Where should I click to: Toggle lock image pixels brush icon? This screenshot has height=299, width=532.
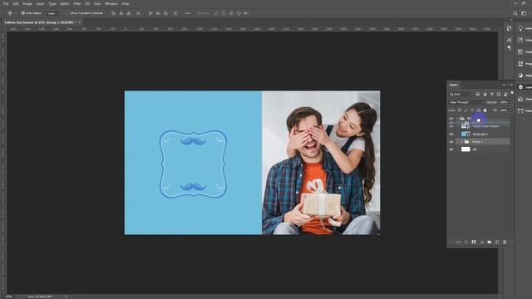click(x=465, y=110)
